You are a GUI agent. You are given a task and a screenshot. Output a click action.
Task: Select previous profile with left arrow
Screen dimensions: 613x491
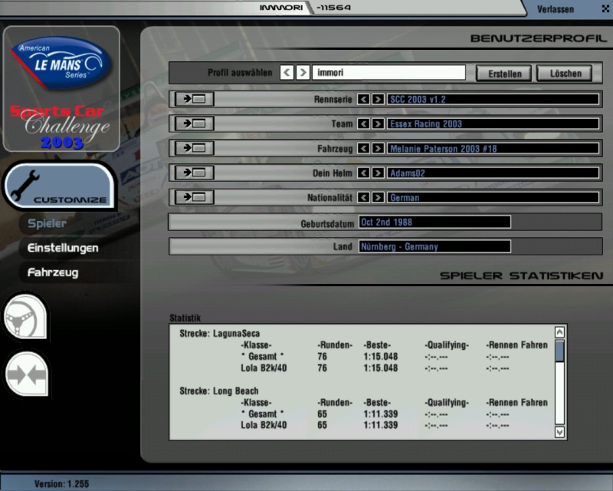pos(287,73)
